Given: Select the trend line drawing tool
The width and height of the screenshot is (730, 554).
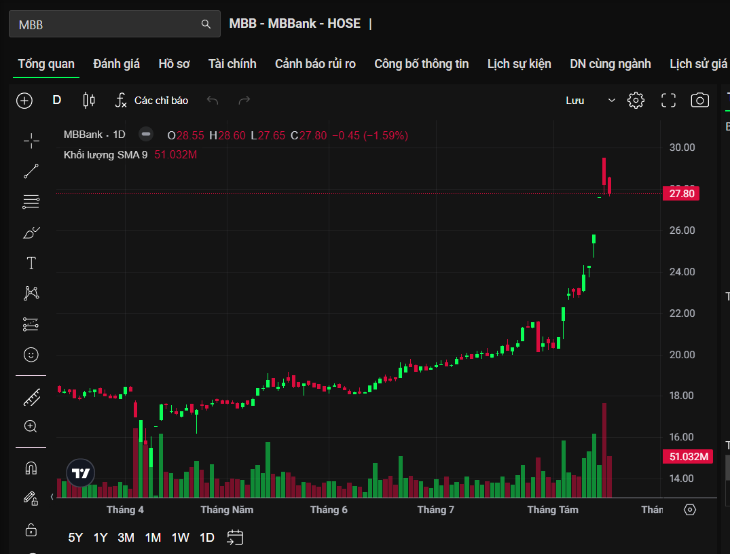Looking at the screenshot, I should pyautogui.click(x=31, y=171).
